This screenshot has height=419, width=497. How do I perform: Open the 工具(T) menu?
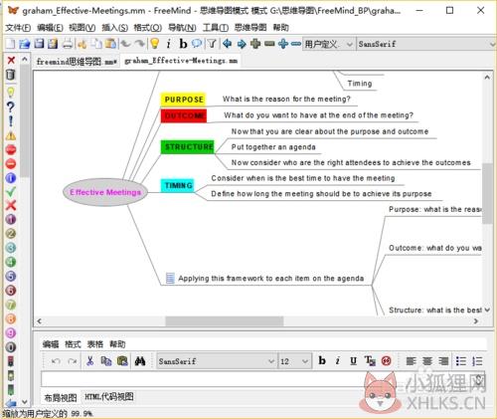(216, 27)
